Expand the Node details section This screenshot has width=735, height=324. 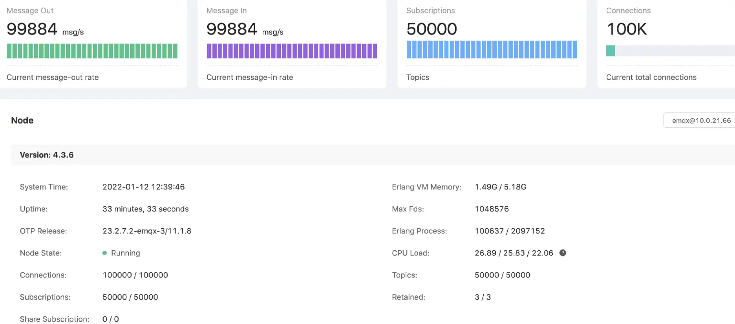[22, 120]
